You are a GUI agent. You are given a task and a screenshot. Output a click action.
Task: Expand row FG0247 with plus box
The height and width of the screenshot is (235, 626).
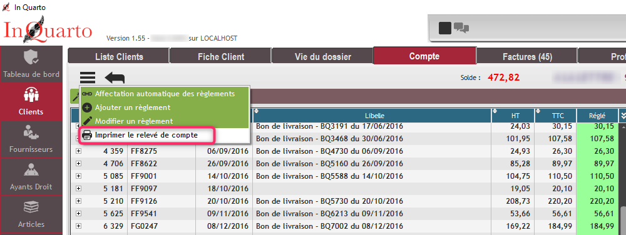[x=78, y=226]
